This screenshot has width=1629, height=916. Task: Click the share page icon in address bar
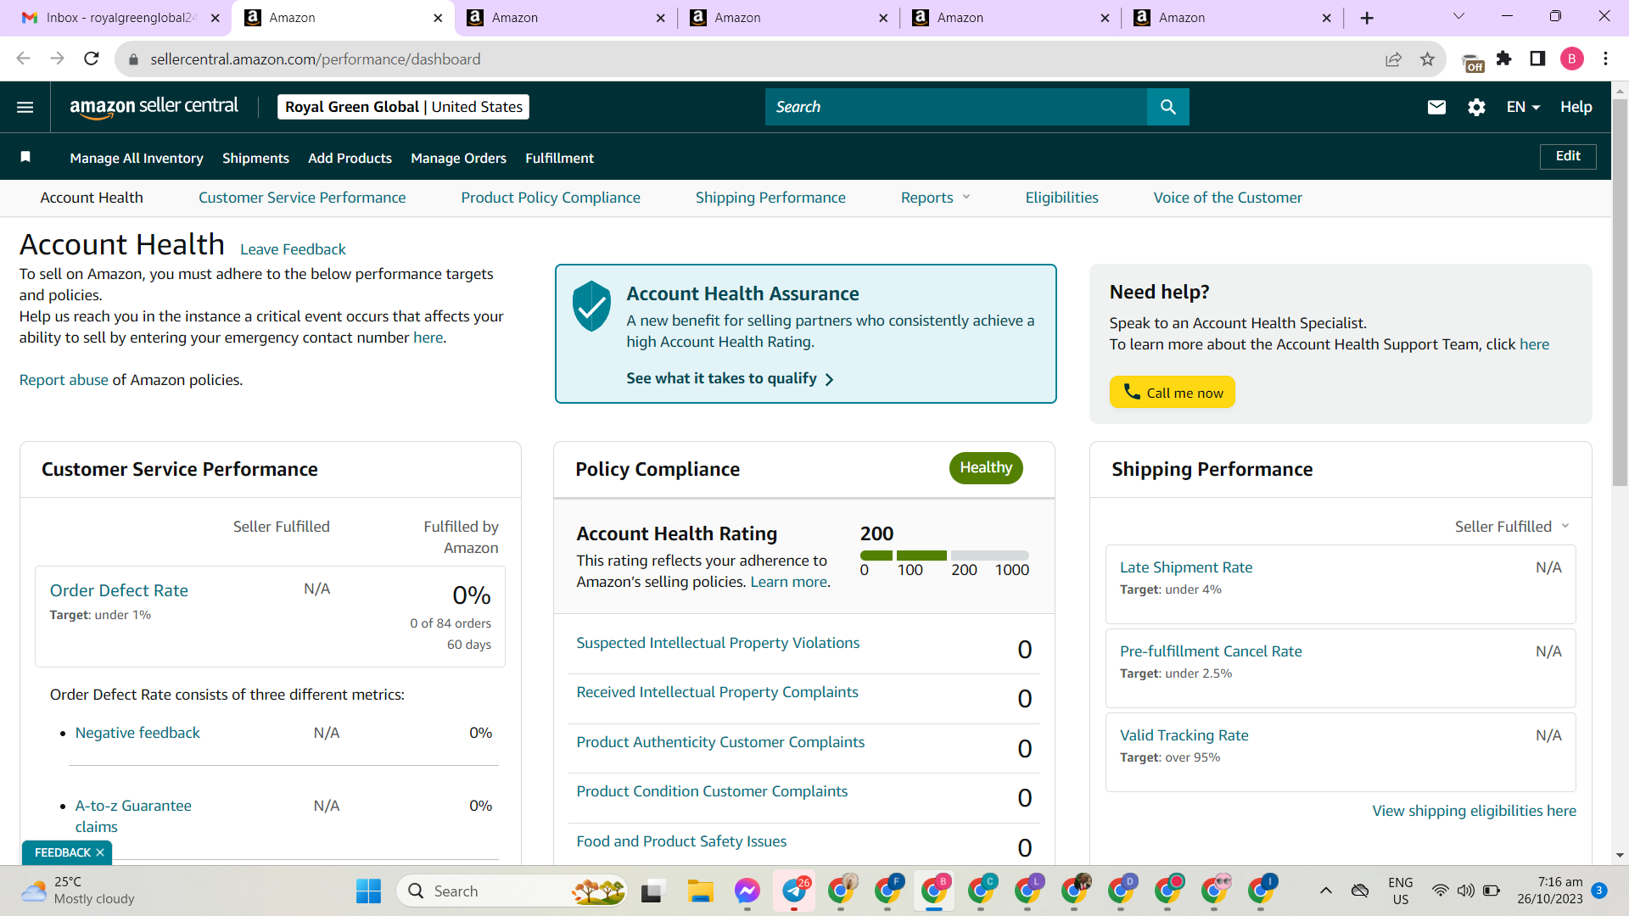coord(1393,59)
